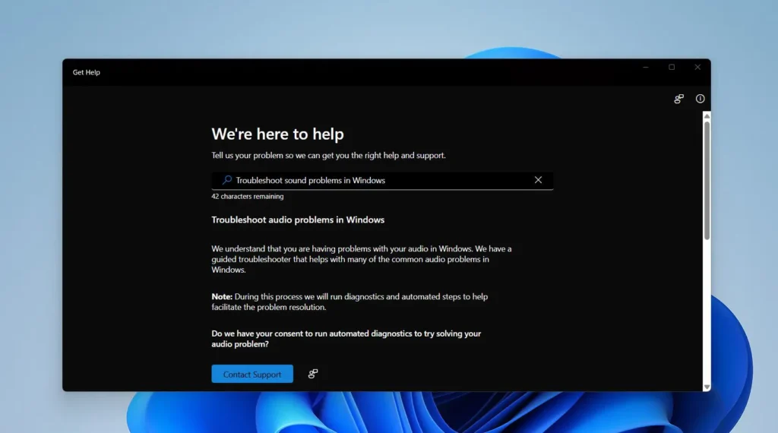
Task: Click the 'We're here to help' heading
Action: [277, 134]
